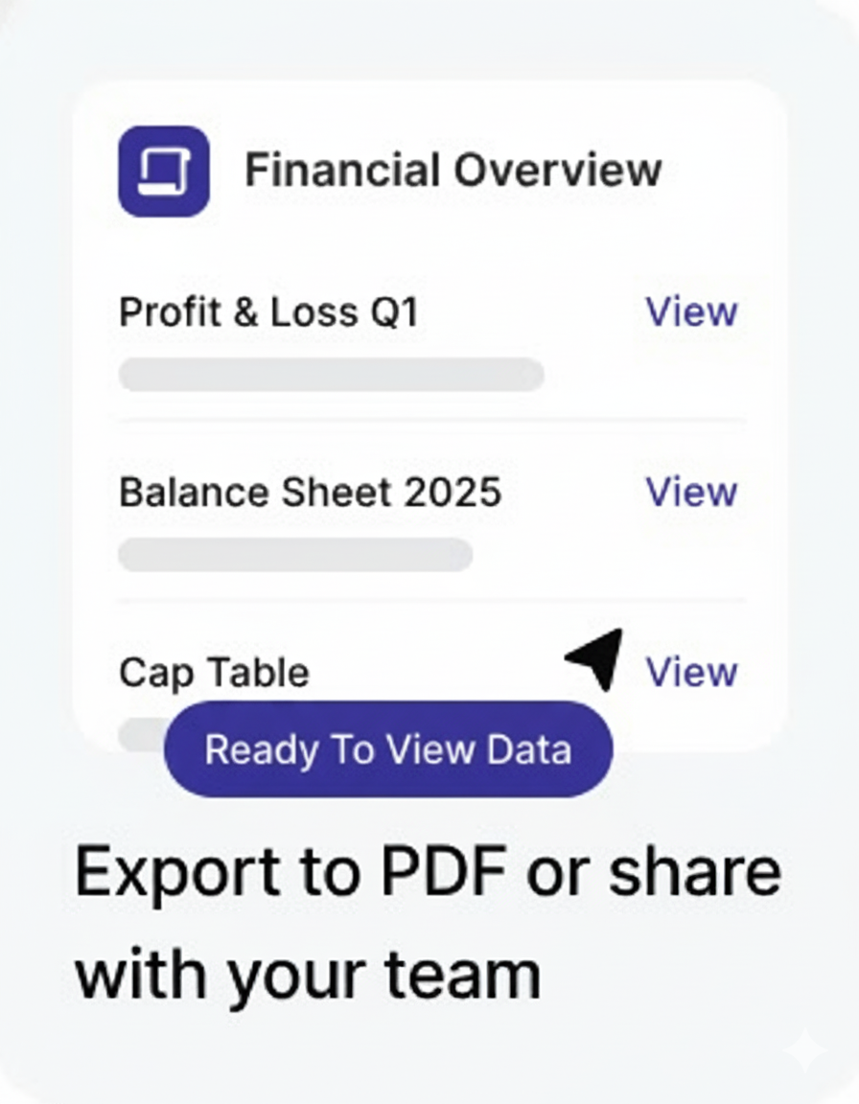Click divider line above Cap Table row
This screenshot has height=1104, width=859.
coord(430,601)
